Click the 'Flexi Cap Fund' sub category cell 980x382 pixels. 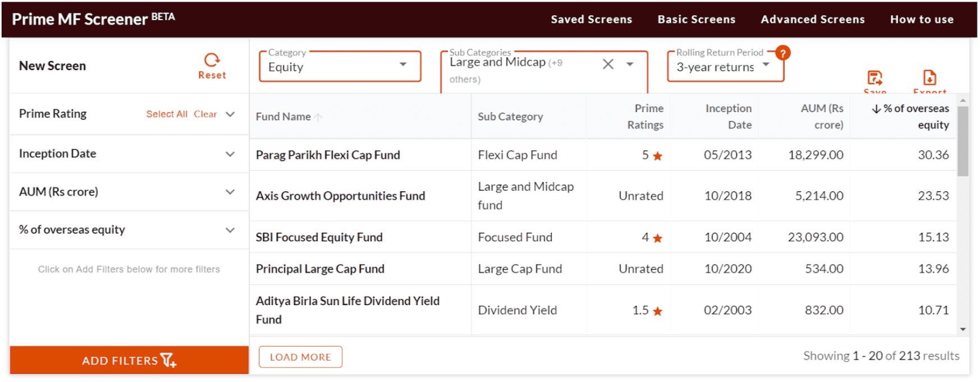click(x=518, y=155)
